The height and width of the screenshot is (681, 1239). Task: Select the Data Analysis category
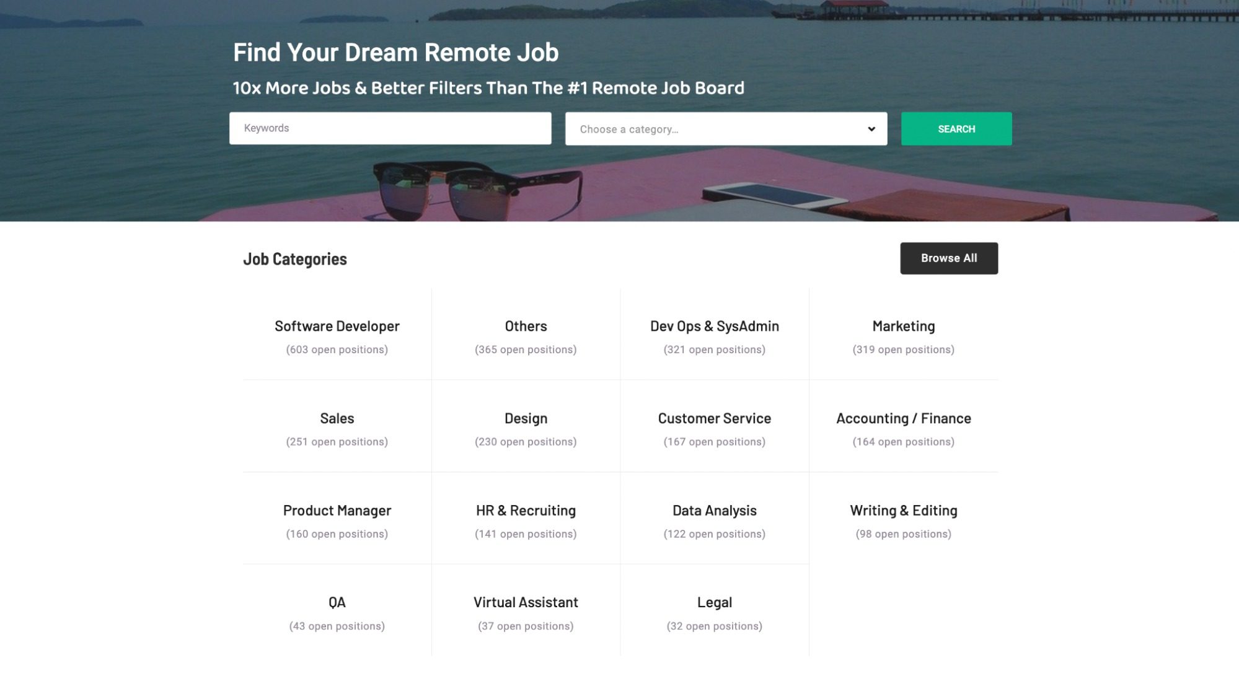[x=714, y=510]
